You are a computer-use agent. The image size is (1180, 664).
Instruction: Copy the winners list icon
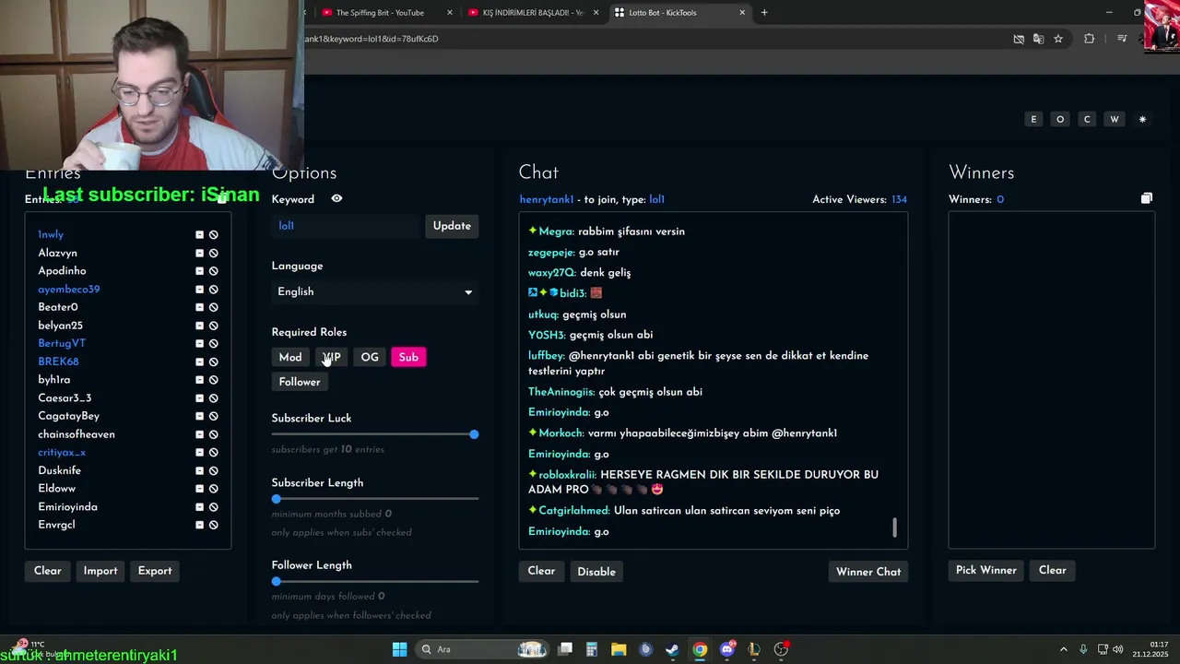pos(1147,199)
